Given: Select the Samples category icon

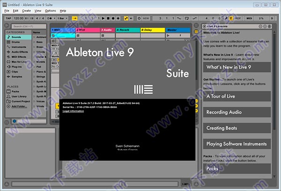Looking at the screenshot, I should coord(8,76).
